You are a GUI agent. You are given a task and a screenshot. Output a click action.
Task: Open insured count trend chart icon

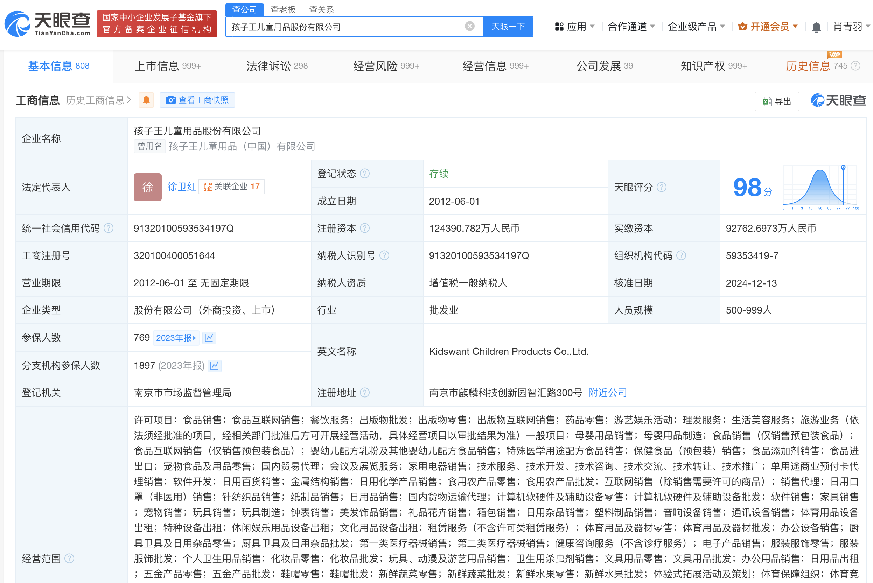[x=209, y=338]
